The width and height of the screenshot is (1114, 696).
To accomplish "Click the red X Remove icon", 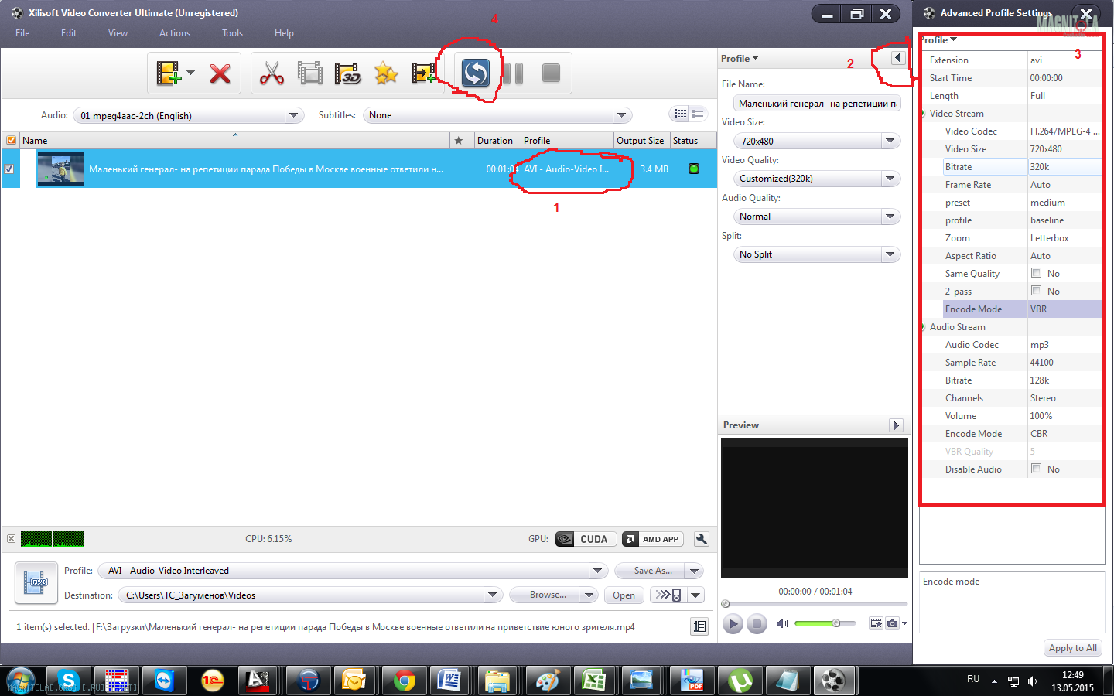I will [220, 73].
